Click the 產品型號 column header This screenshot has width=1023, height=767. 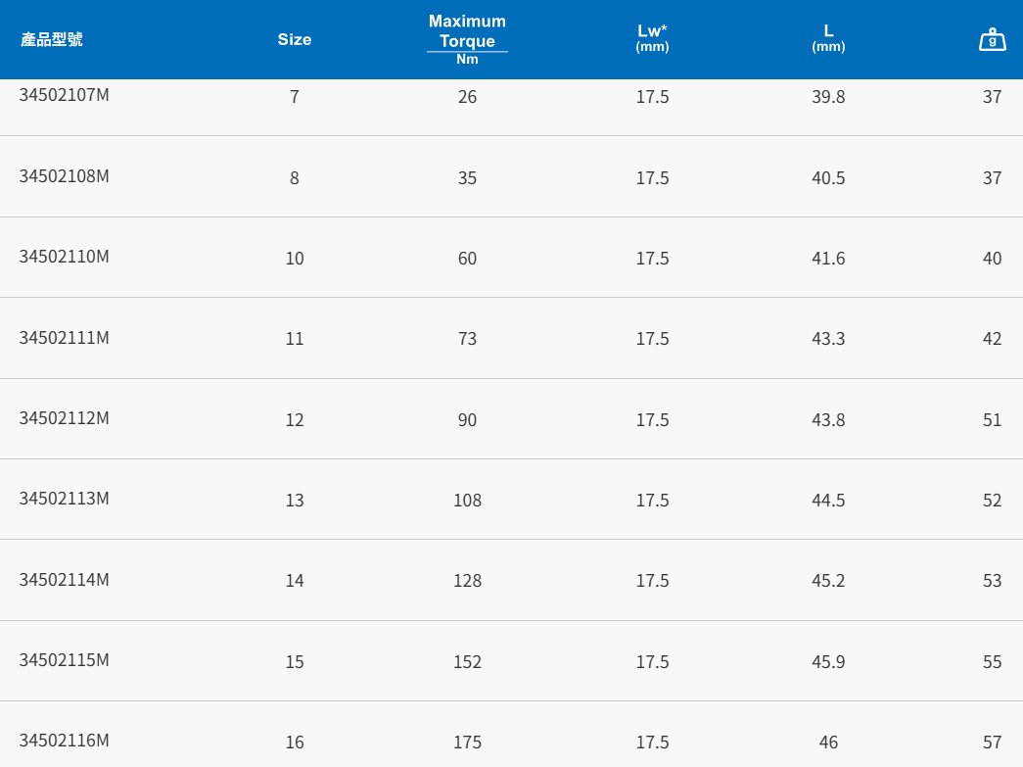pos(52,39)
